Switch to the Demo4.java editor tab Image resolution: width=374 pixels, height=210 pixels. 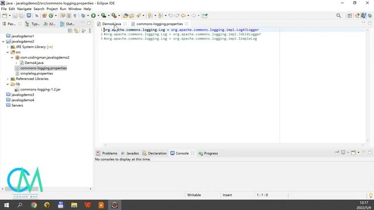point(112,24)
